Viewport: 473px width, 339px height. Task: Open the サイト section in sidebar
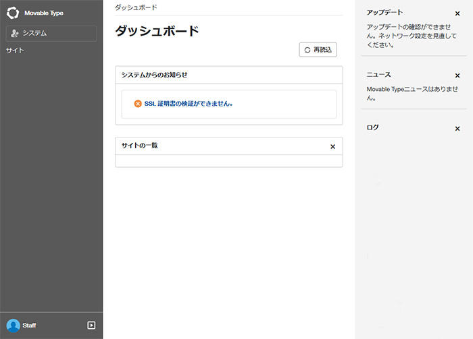(x=15, y=51)
